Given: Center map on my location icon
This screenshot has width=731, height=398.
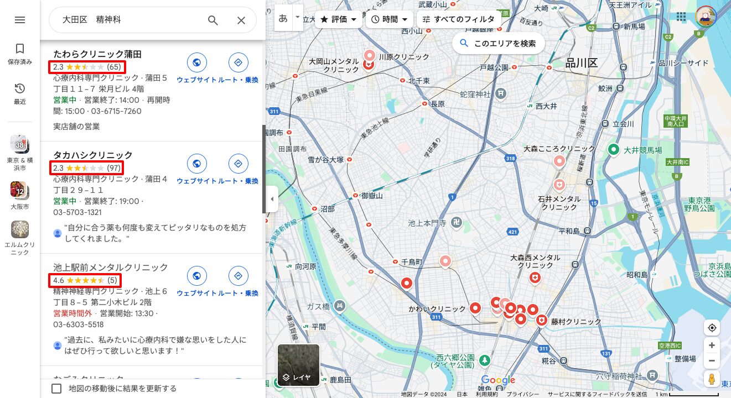Looking at the screenshot, I should [712, 328].
